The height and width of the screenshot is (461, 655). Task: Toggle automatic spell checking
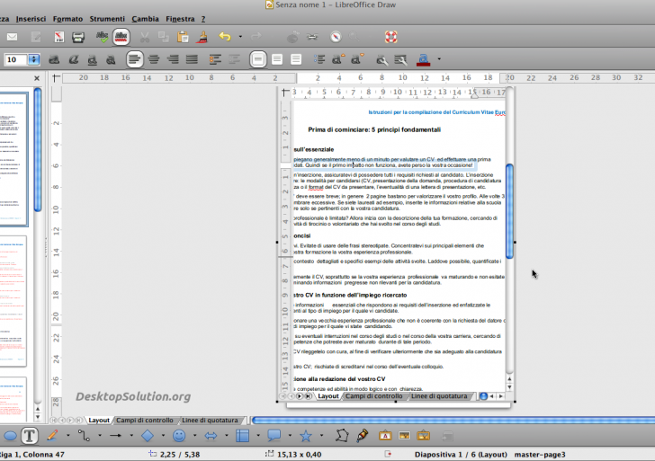point(121,37)
